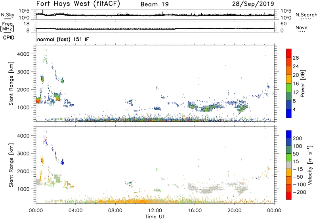
Task: Select the "normal (fast) 151 IF" text
Action: click(63, 39)
